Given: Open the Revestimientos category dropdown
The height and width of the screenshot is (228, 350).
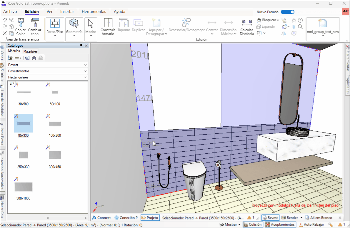Looking at the screenshot, I should [x=47, y=71].
